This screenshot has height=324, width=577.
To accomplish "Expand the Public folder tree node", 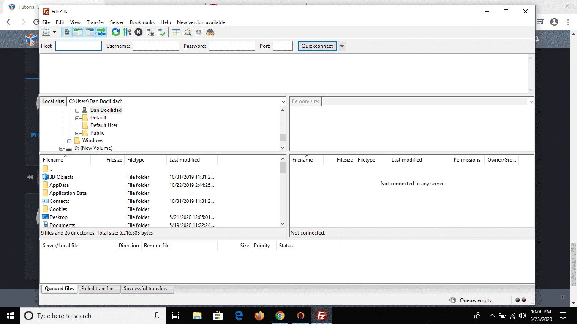I will point(77,133).
